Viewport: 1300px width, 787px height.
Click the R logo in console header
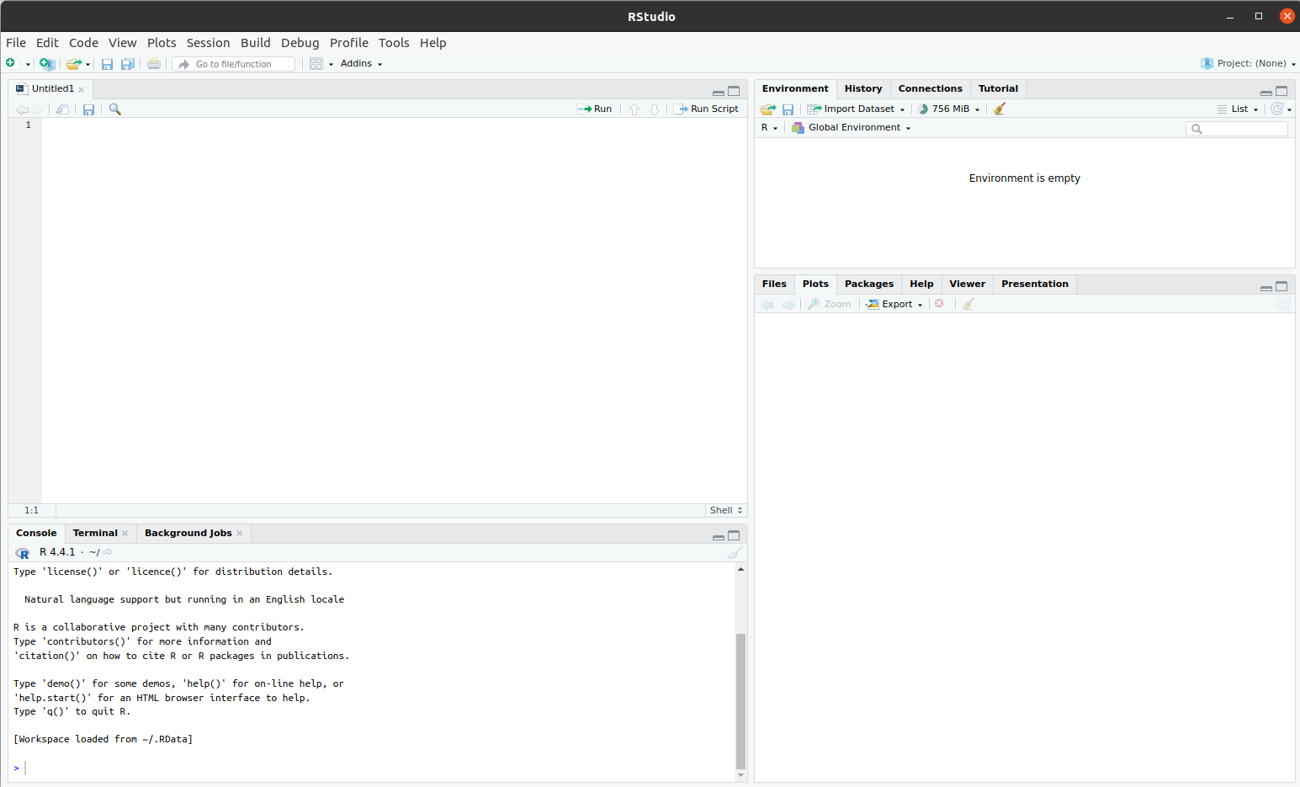click(x=23, y=553)
